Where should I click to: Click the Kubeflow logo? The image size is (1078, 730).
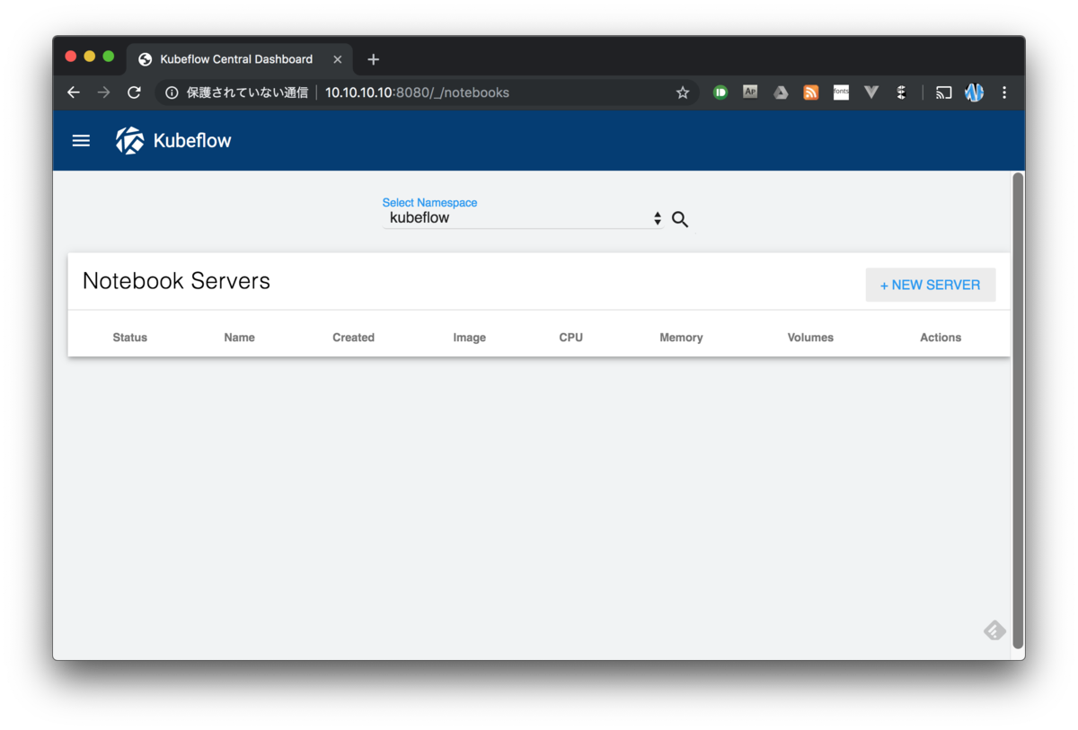coord(130,140)
